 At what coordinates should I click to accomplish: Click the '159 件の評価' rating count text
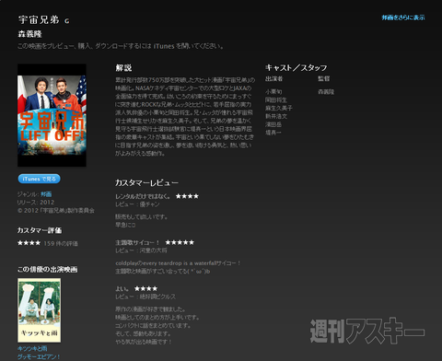pos(61,243)
